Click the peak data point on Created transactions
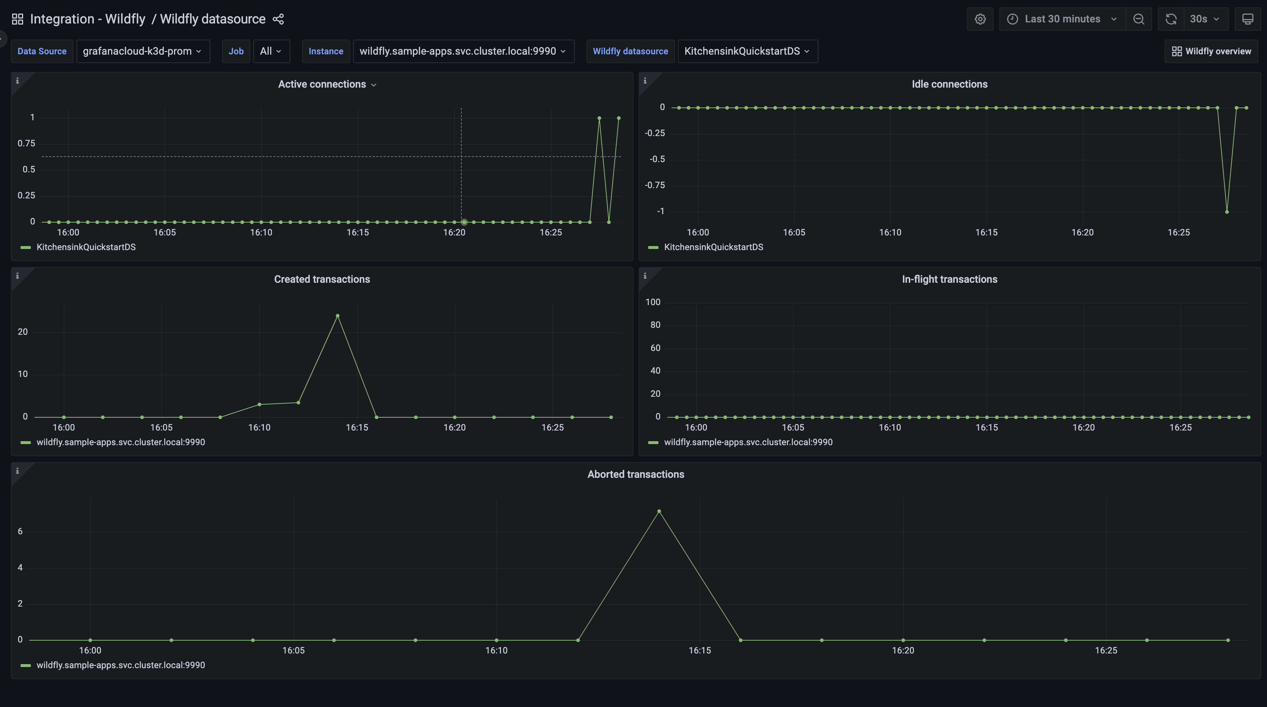 point(338,316)
